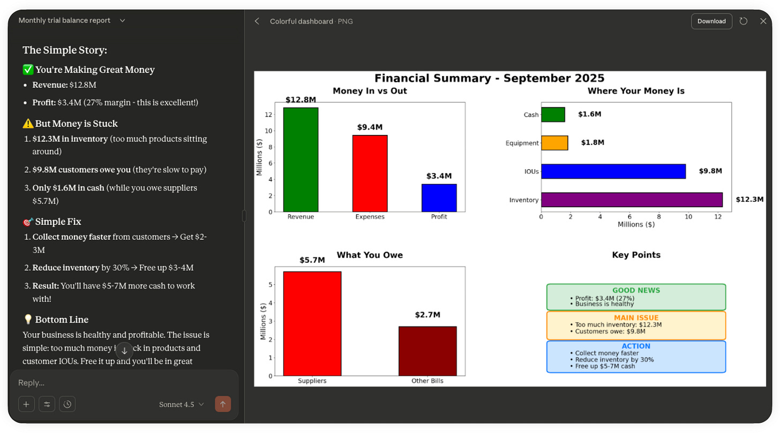Click the Download button
This screenshot has height=433, width=780.
(711, 21)
